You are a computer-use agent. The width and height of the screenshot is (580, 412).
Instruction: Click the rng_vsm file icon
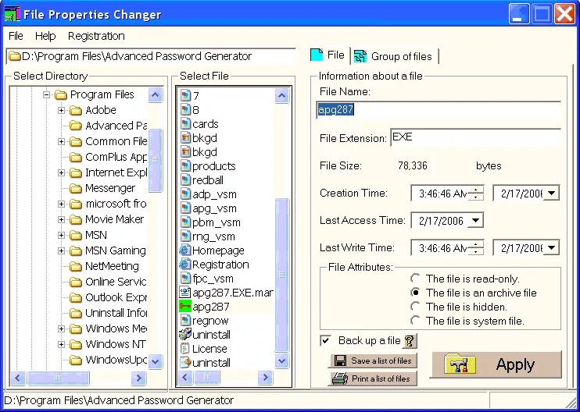tap(185, 236)
